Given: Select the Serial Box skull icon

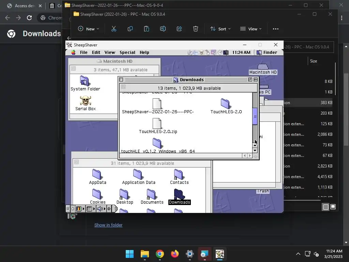Looking at the screenshot, I should [86, 101].
